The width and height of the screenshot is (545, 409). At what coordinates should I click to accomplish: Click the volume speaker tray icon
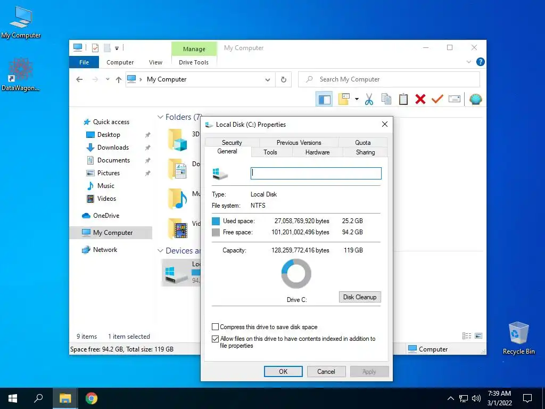coord(476,398)
